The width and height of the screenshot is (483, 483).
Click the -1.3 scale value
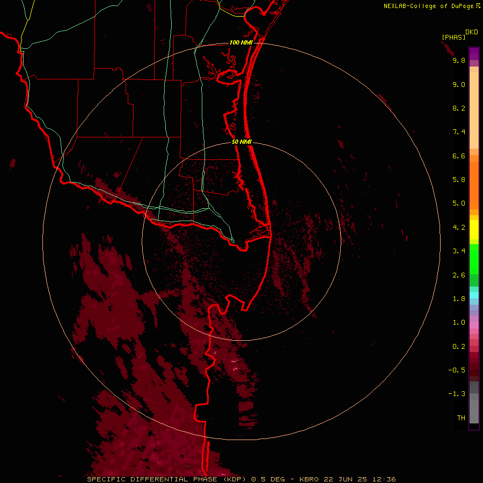point(457,394)
